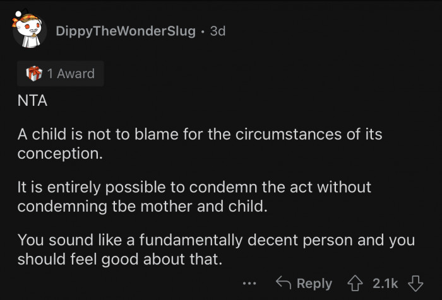The height and width of the screenshot is (300, 442).
Task: Click the line "should feel good about that."
Action: coord(120,258)
